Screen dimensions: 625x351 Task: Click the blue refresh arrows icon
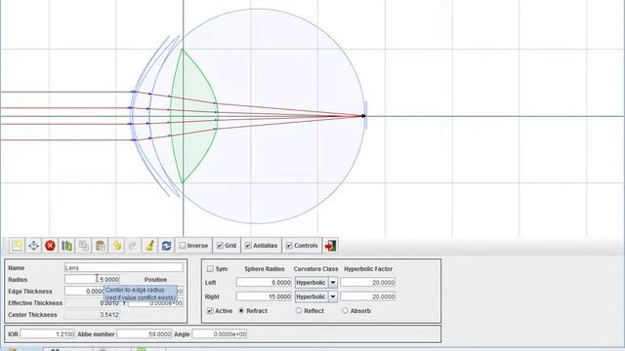pos(166,246)
